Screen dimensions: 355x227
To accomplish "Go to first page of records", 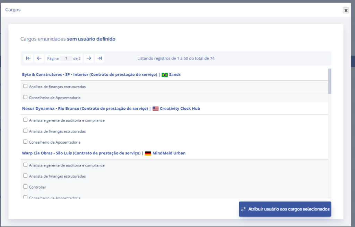I will (x=28, y=58).
